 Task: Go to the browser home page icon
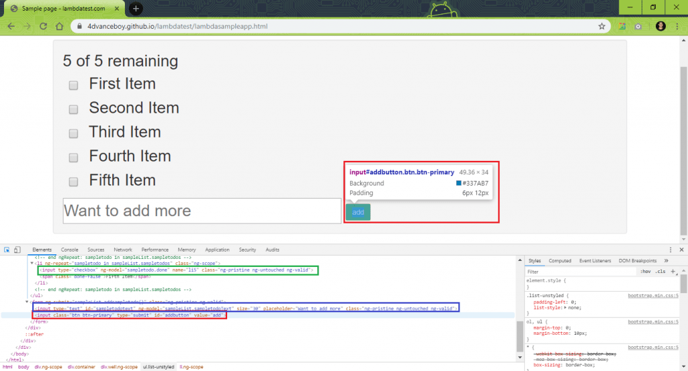pos(59,26)
